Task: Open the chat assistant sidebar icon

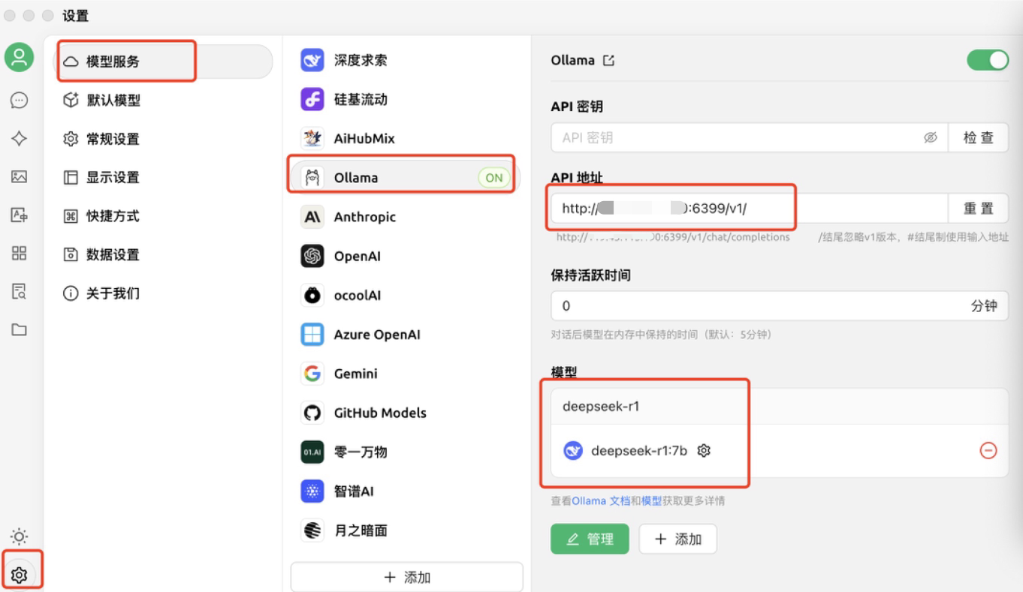Action: [20, 100]
